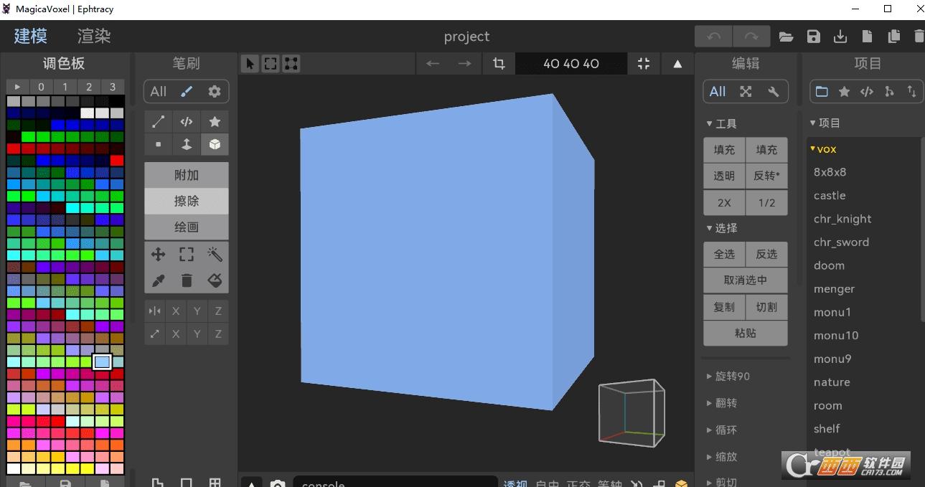The image size is (925, 487).
Task: Select the trash remove color tool in brush panel
Action: [187, 280]
